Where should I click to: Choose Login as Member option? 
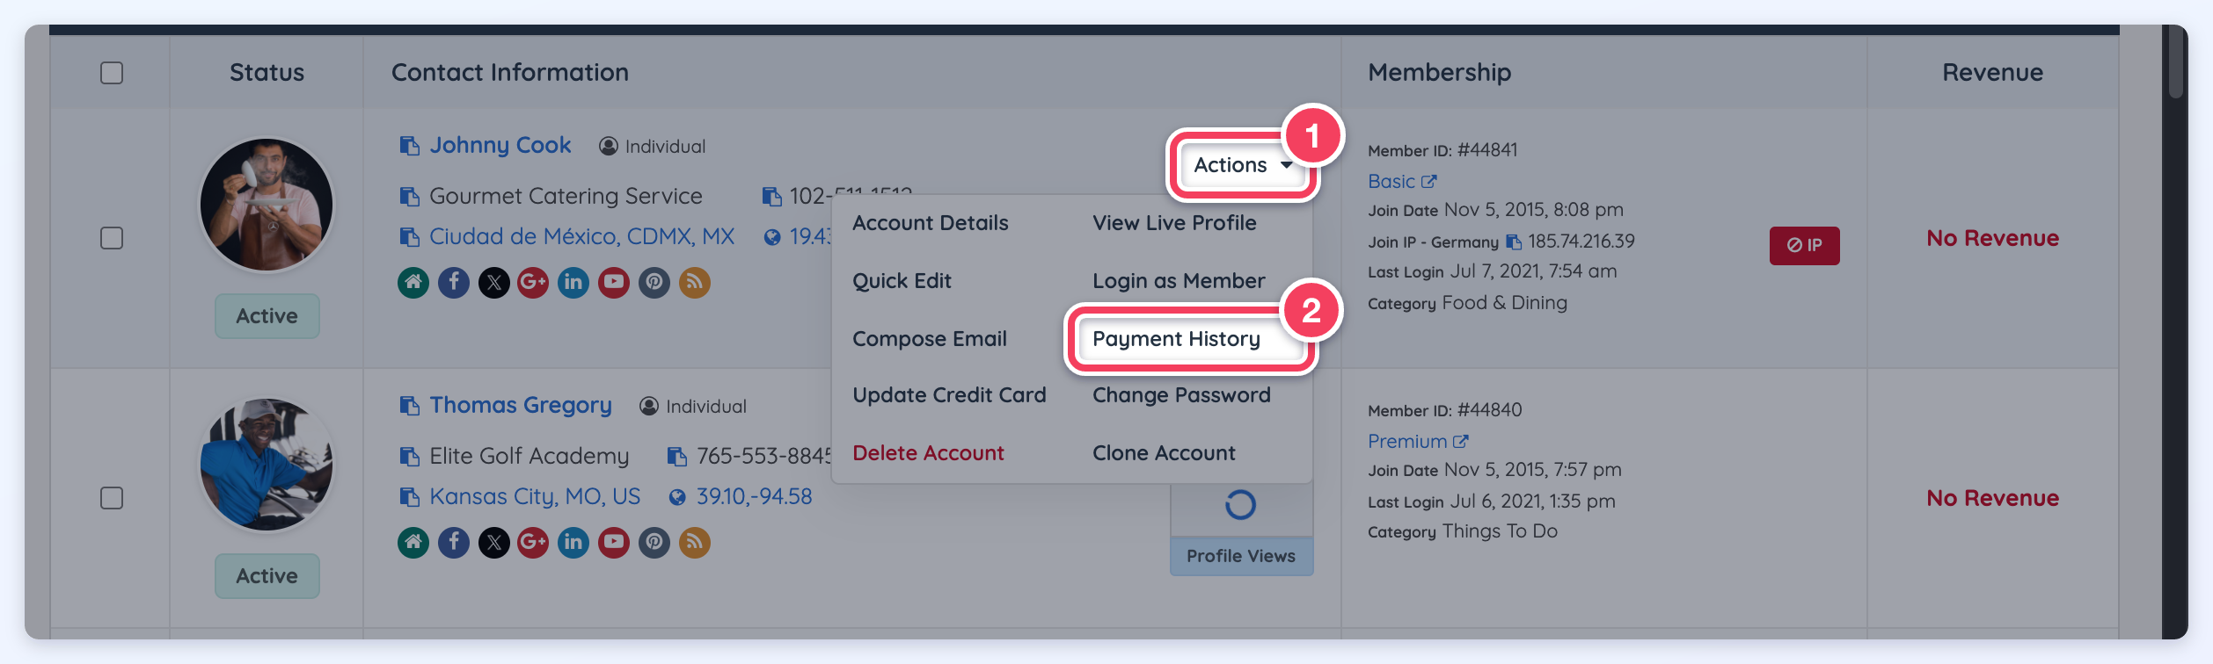click(x=1179, y=281)
